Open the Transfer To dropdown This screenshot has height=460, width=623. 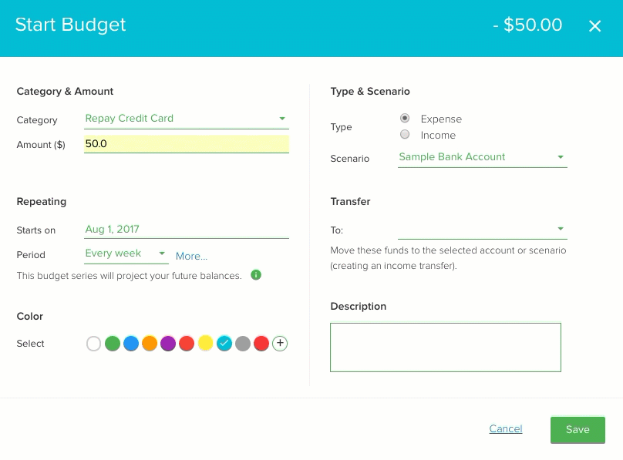[x=483, y=230]
